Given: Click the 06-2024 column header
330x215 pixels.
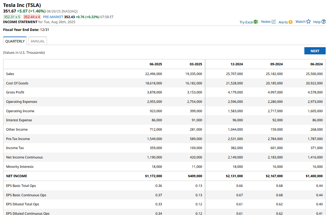Looking at the screenshot, I should tap(316, 64).
